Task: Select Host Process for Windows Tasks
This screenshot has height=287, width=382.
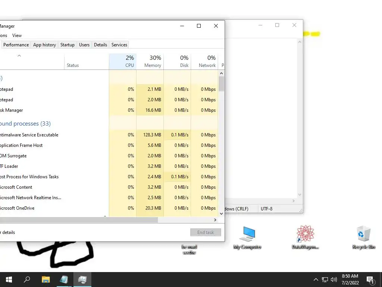Action: (x=109, y=177)
